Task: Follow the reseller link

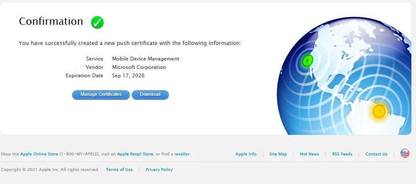Action: click(x=182, y=154)
